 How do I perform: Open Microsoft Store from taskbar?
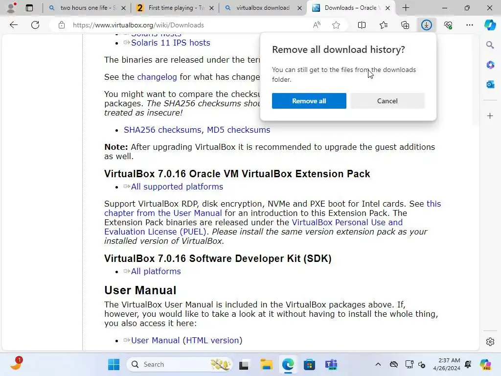click(x=309, y=364)
